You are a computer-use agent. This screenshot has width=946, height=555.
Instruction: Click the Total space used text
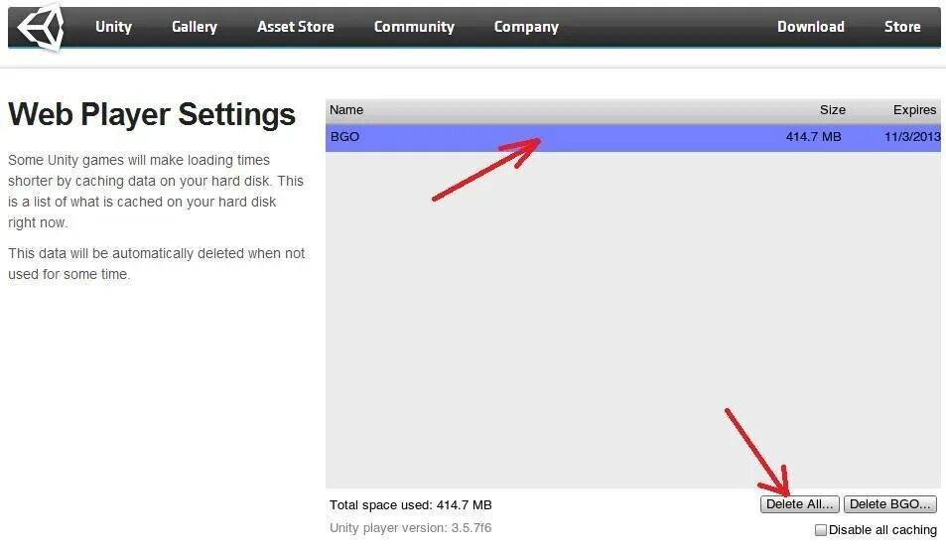click(410, 505)
